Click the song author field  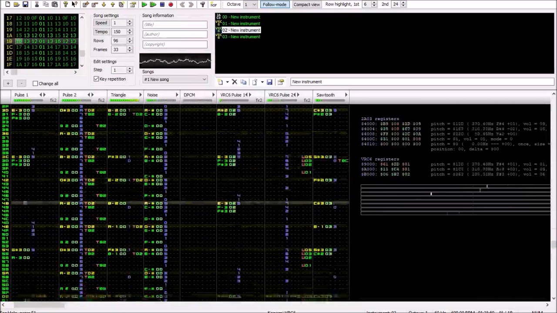click(175, 34)
